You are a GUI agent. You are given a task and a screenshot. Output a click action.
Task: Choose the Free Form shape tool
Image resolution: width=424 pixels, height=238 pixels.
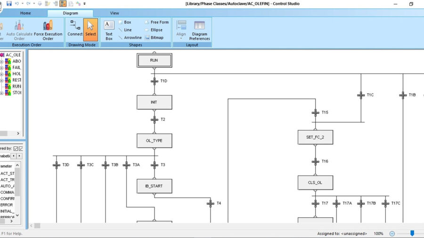(157, 22)
